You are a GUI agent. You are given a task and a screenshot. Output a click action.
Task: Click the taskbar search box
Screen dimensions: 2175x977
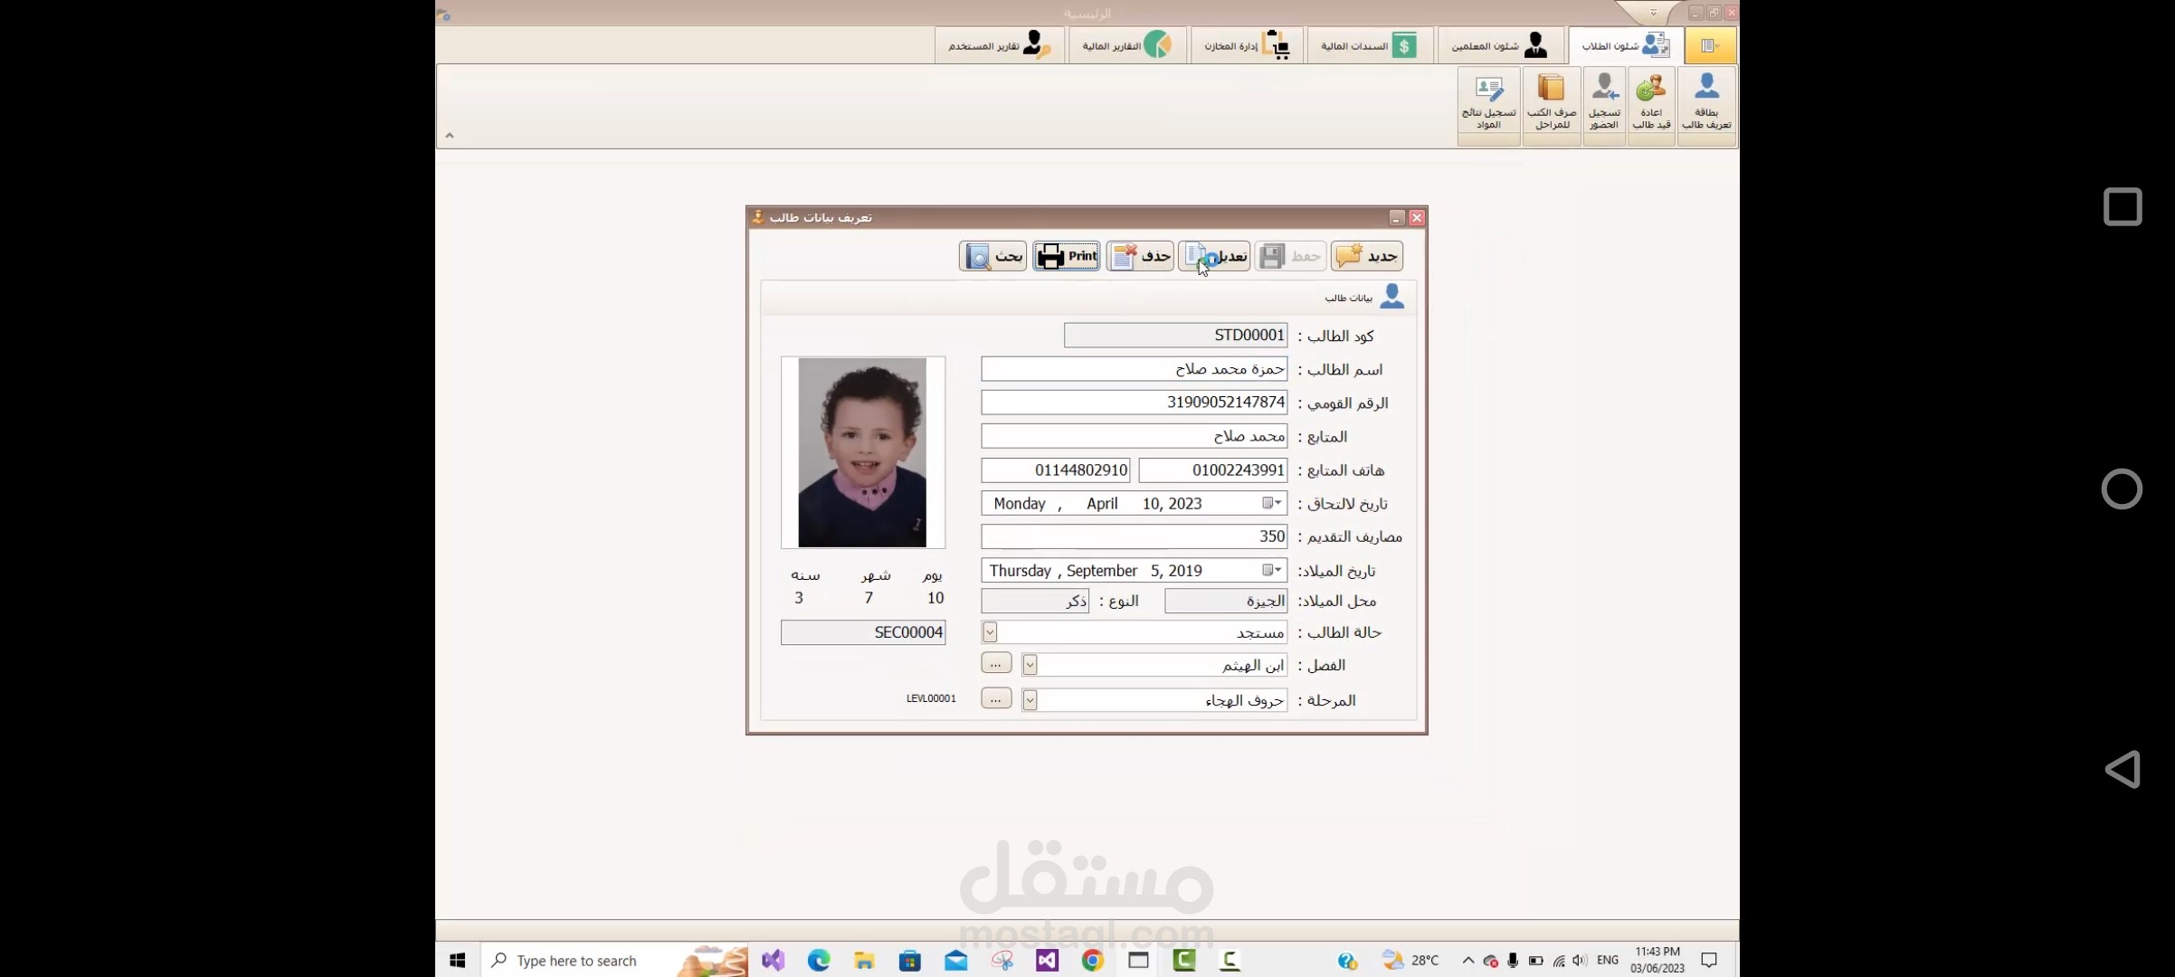pos(615,961)
